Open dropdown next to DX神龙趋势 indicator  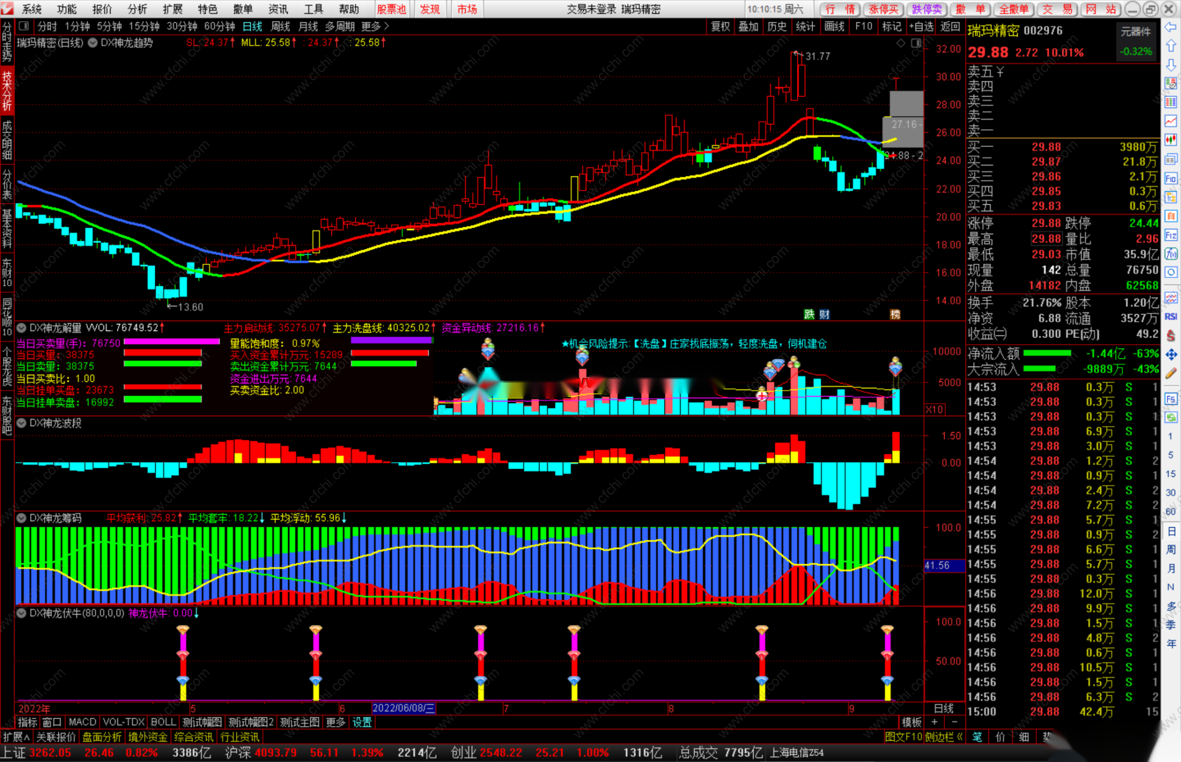tap(93, 43)
